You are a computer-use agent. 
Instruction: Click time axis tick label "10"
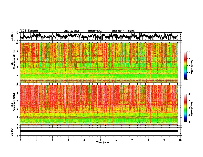(180, 140)
